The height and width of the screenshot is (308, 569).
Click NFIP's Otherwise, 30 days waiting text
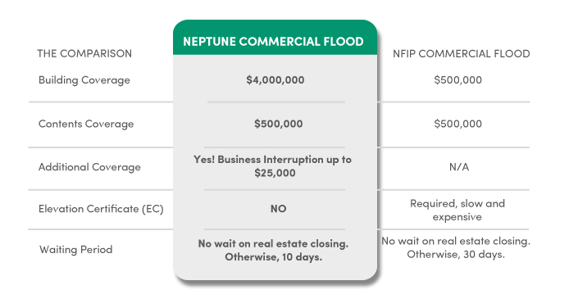point(456,255)
